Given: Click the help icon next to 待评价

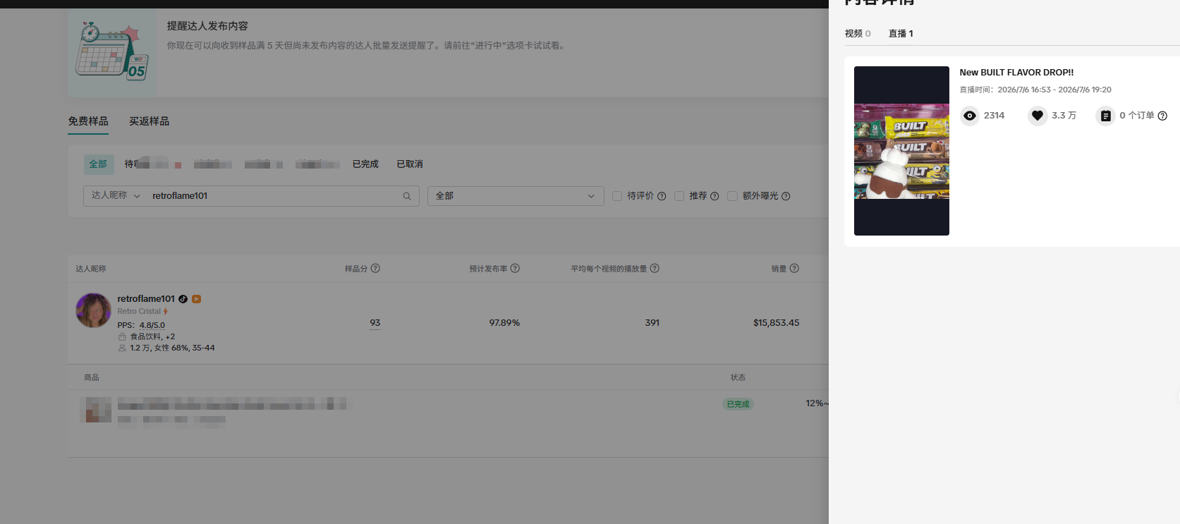Looking at the screenshot, I should click(662, 196).
